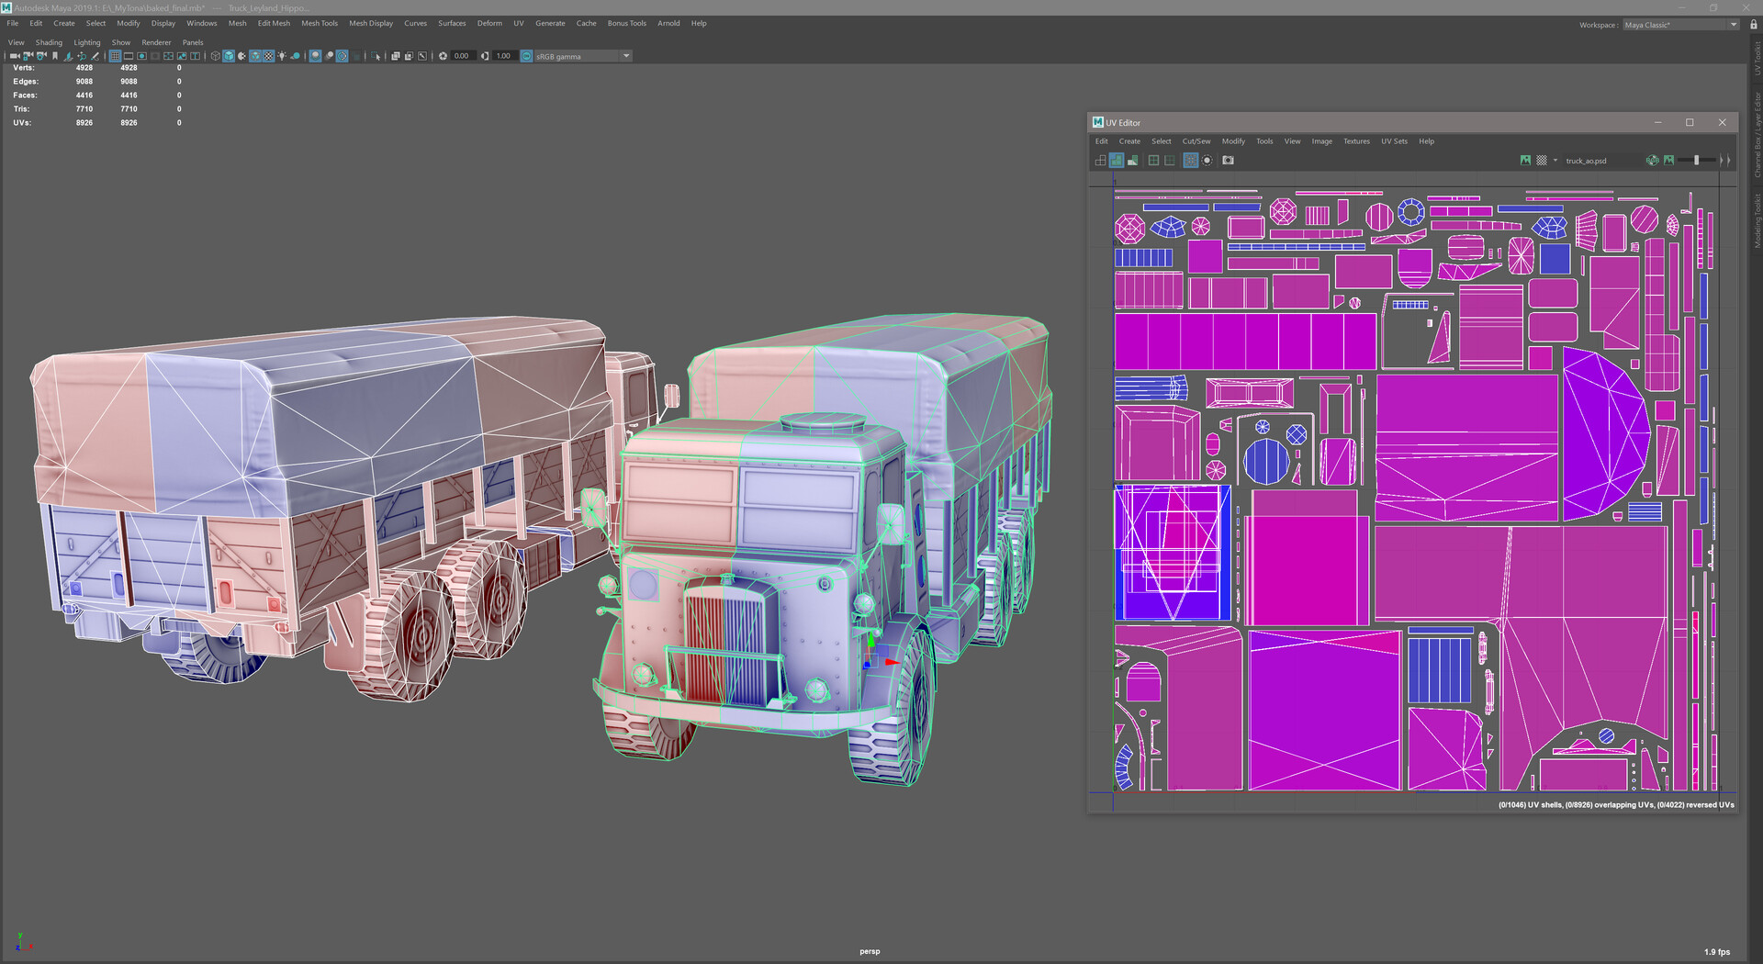Adjust the UV Editor image dimming slider

coord(1696,161)
